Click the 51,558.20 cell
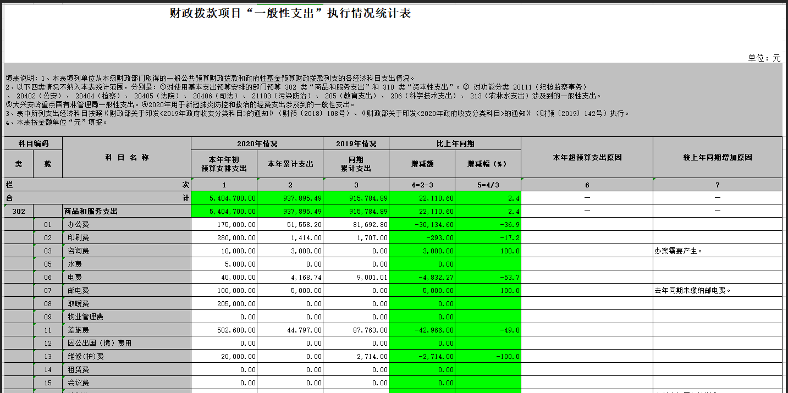The width and height of the screenshot is (788, 393). [290, 224]
